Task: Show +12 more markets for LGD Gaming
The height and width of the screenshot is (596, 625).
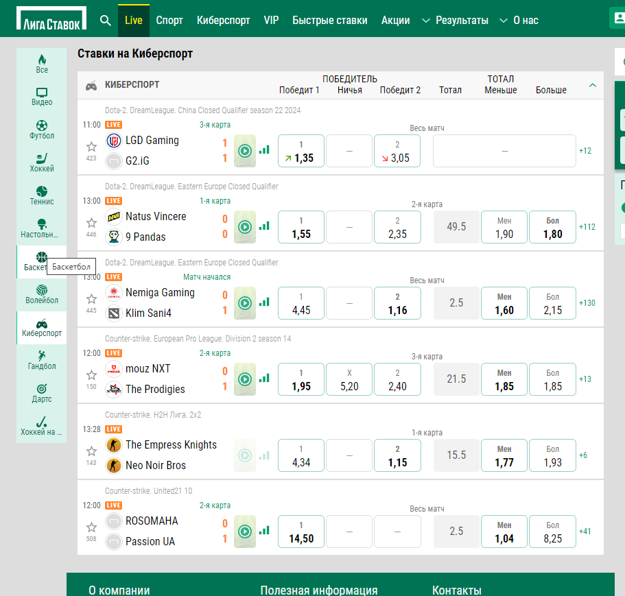Action: [585, 151]
